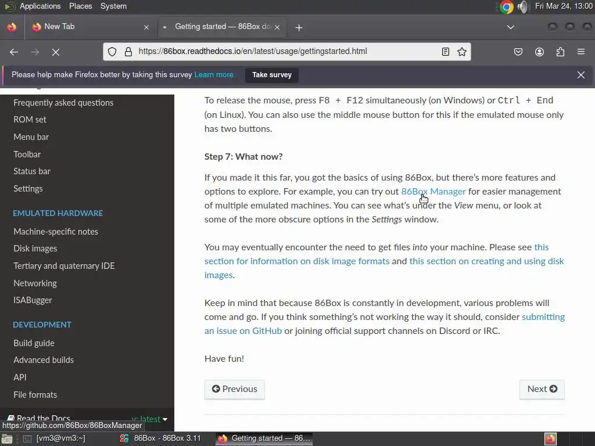Open the Firefox account icon

539,52
